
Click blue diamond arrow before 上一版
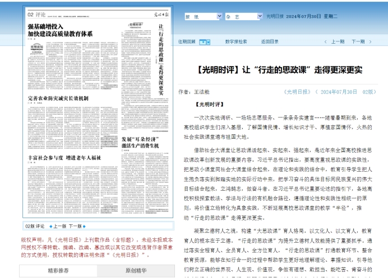click(x=49, y=227)
